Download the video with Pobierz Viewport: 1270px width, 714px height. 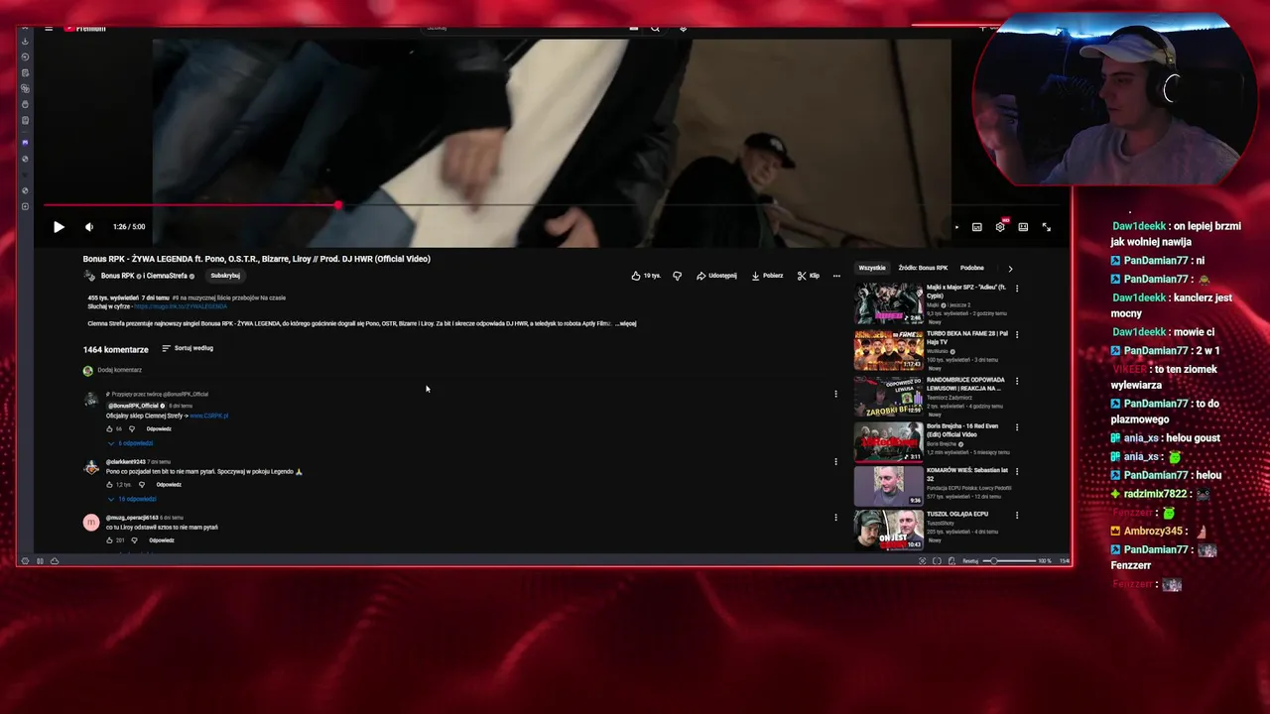[767, 276]
